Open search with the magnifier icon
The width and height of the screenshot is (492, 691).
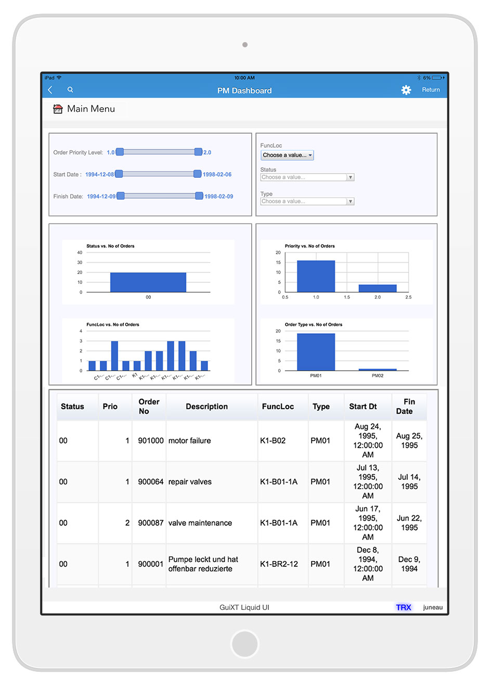(x=70, y=90)
